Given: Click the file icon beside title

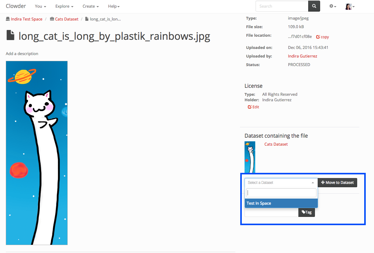Looking at the screenshot, I should click(x=11, y=36).
